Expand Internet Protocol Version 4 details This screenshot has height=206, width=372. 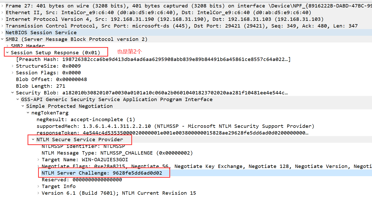pos(2,19)
